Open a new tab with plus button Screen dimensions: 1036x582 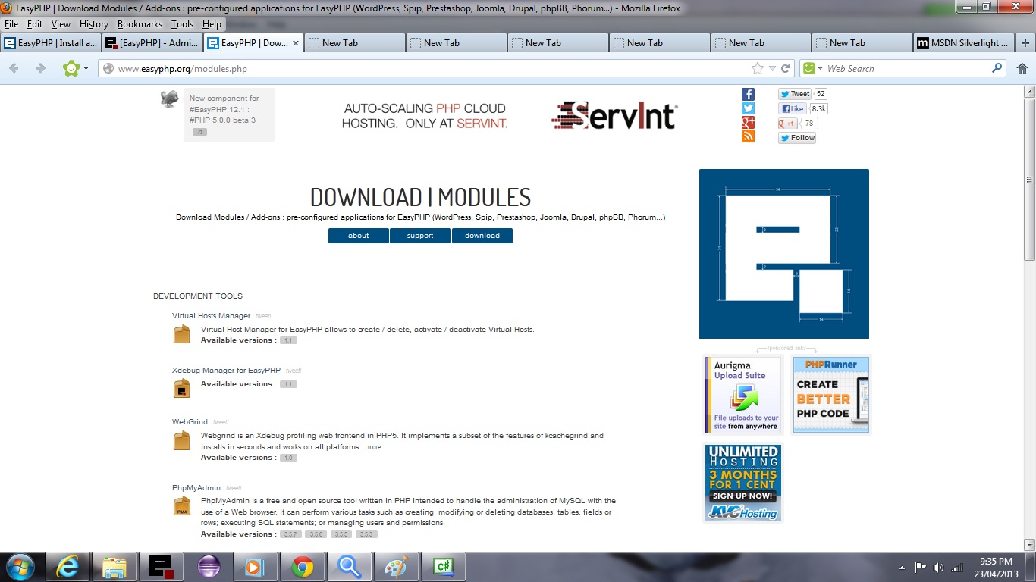pos(1025,43)
